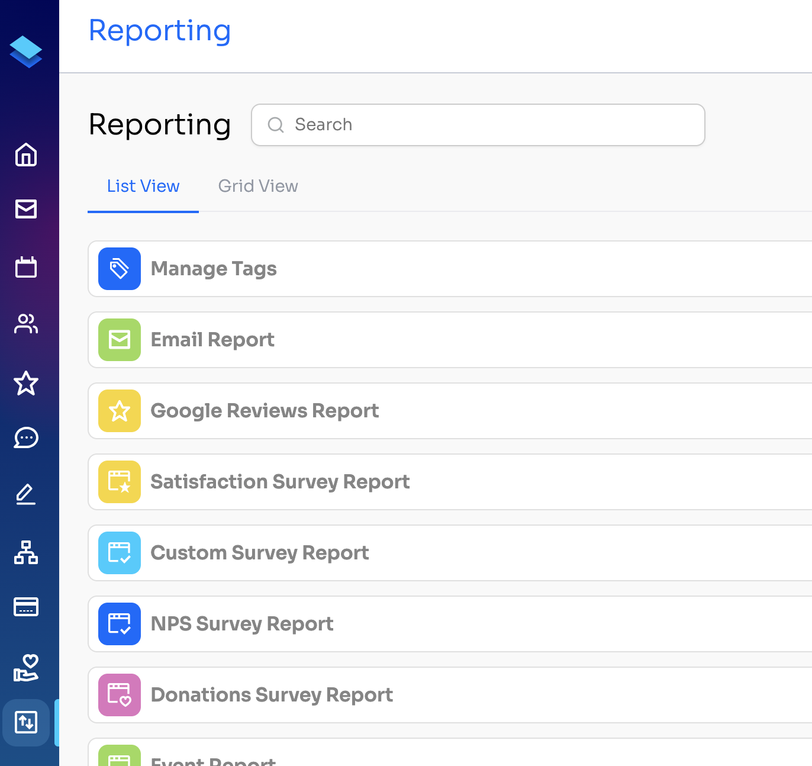Open the Email Report row
This screenshot has height=766, width=812.
450,340
